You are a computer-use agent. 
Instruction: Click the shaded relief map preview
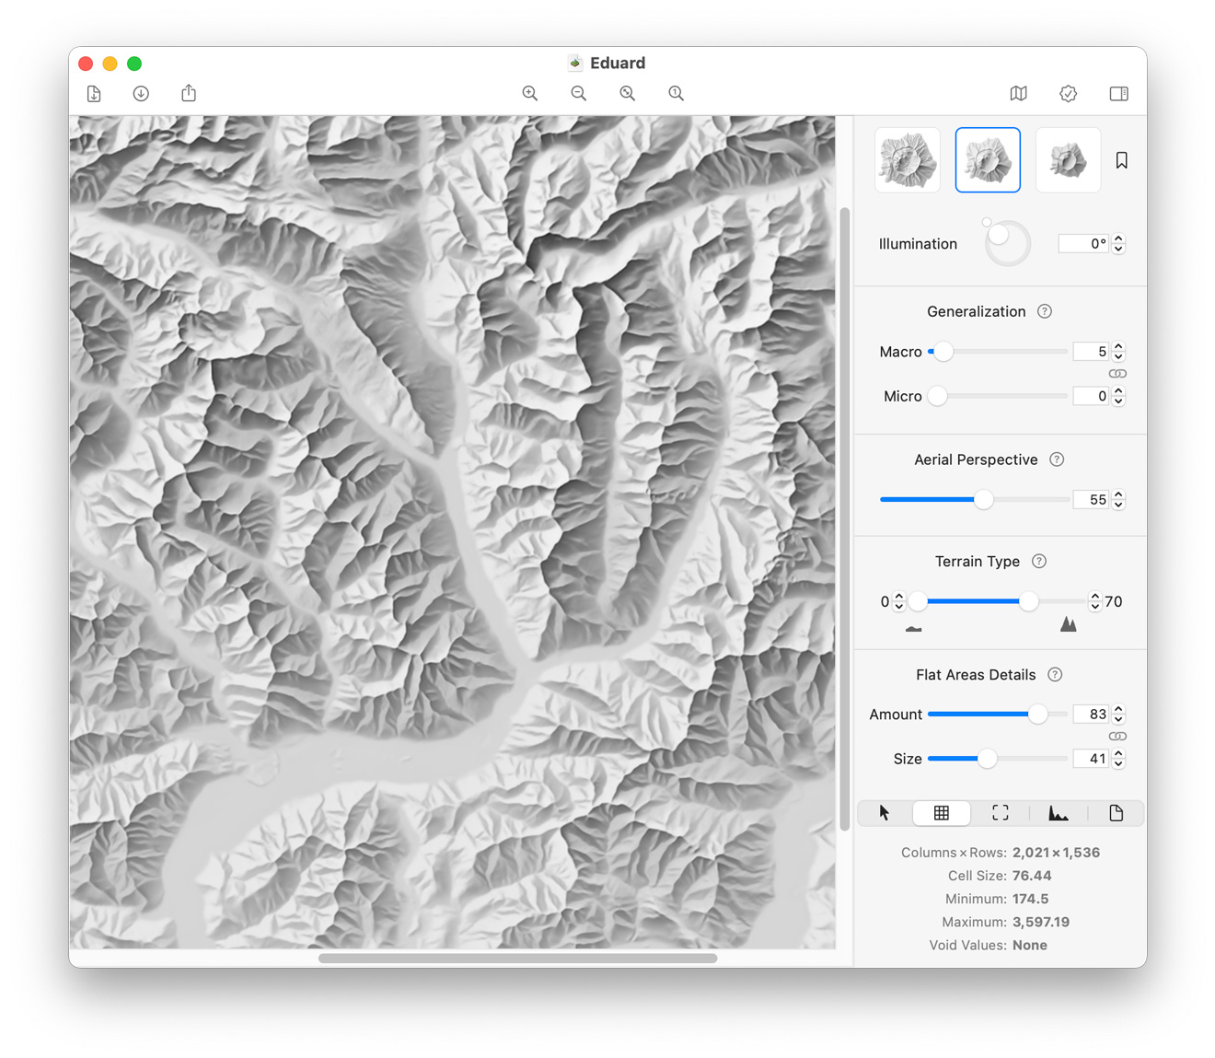(x=453, y=531)
